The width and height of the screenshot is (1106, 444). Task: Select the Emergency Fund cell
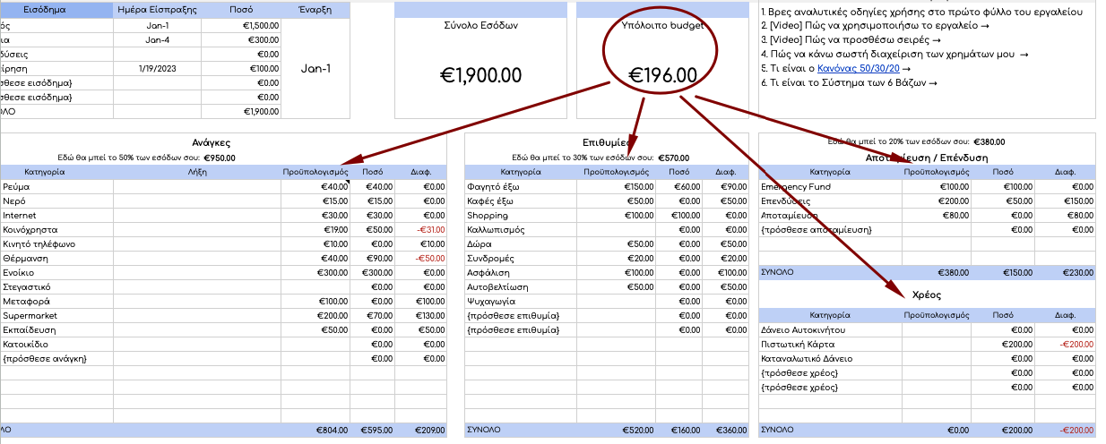(x=795, y=186)
